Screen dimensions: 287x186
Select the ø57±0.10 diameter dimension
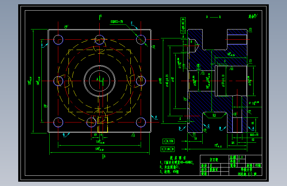(223, 80)
